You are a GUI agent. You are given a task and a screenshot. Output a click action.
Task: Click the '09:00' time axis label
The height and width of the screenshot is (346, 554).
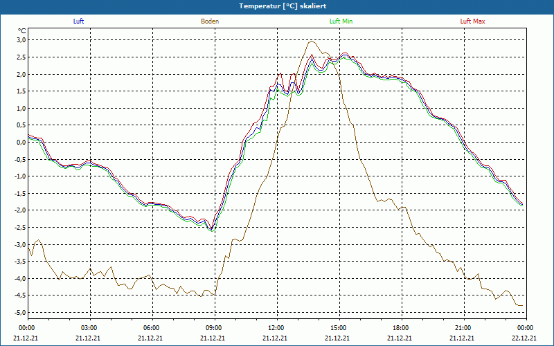point(213,328)
